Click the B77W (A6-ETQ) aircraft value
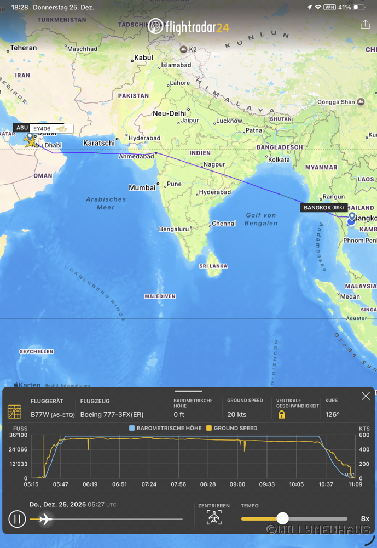377x548 pixels. tap(53, 415)
